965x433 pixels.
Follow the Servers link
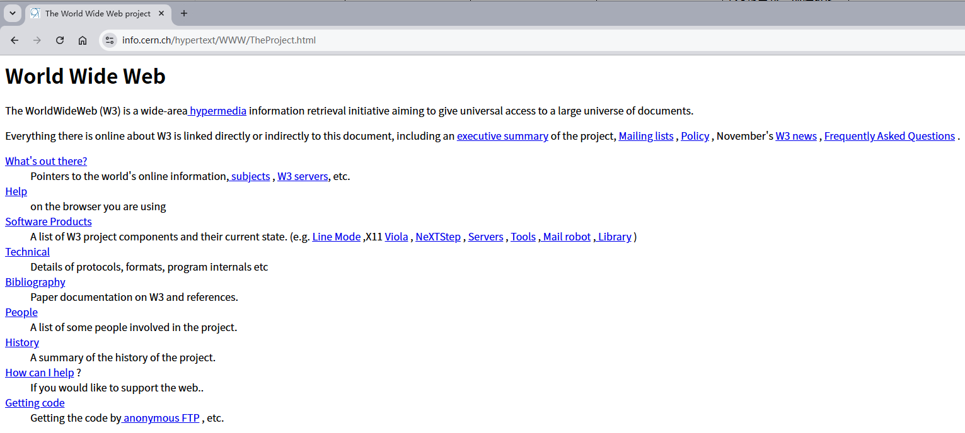(486, 237)
